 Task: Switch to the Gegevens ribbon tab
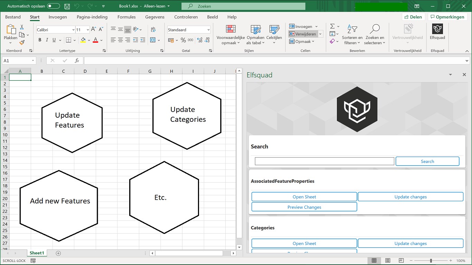point(155,17)
